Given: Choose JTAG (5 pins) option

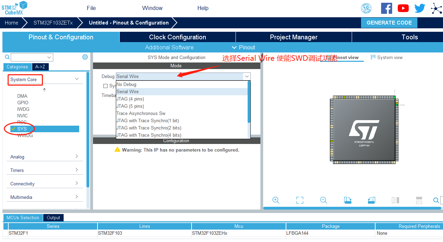Looking at the screenshot, I should (182, 106).
